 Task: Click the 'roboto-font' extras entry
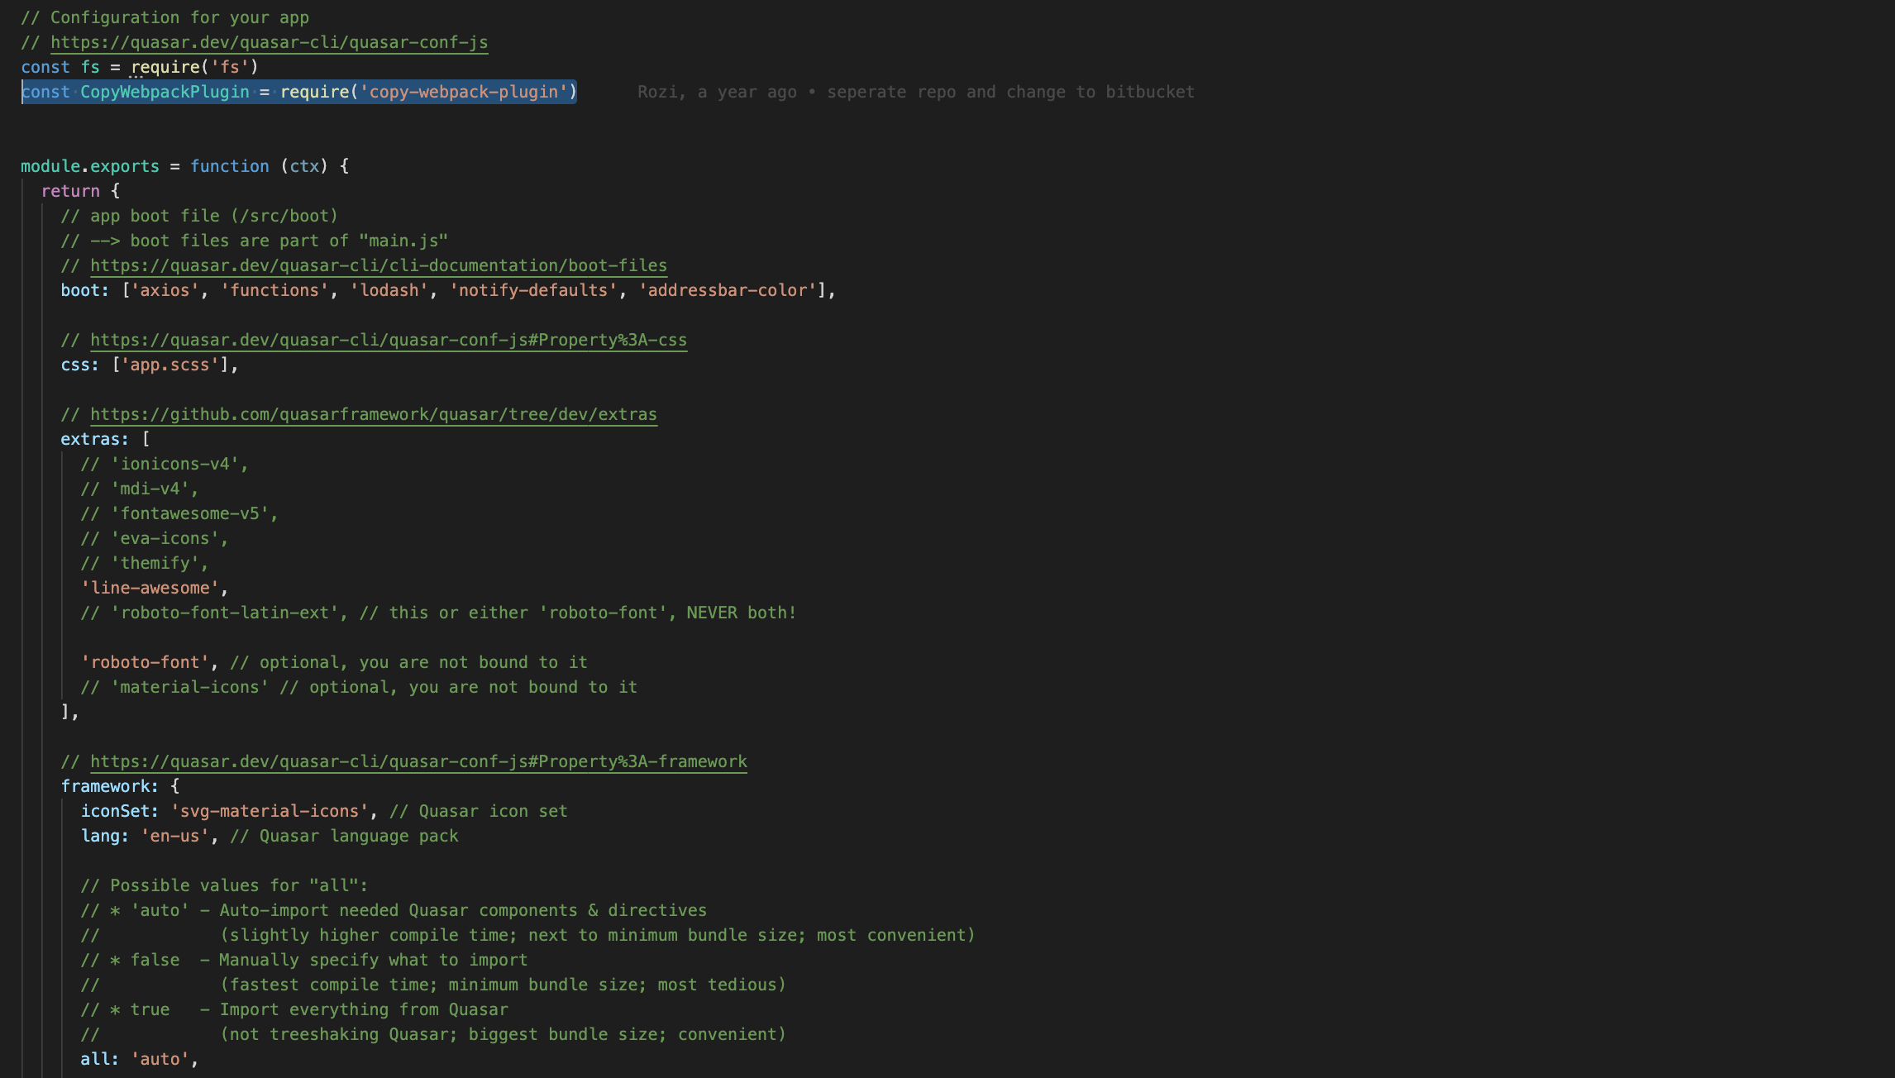[144, 662]
